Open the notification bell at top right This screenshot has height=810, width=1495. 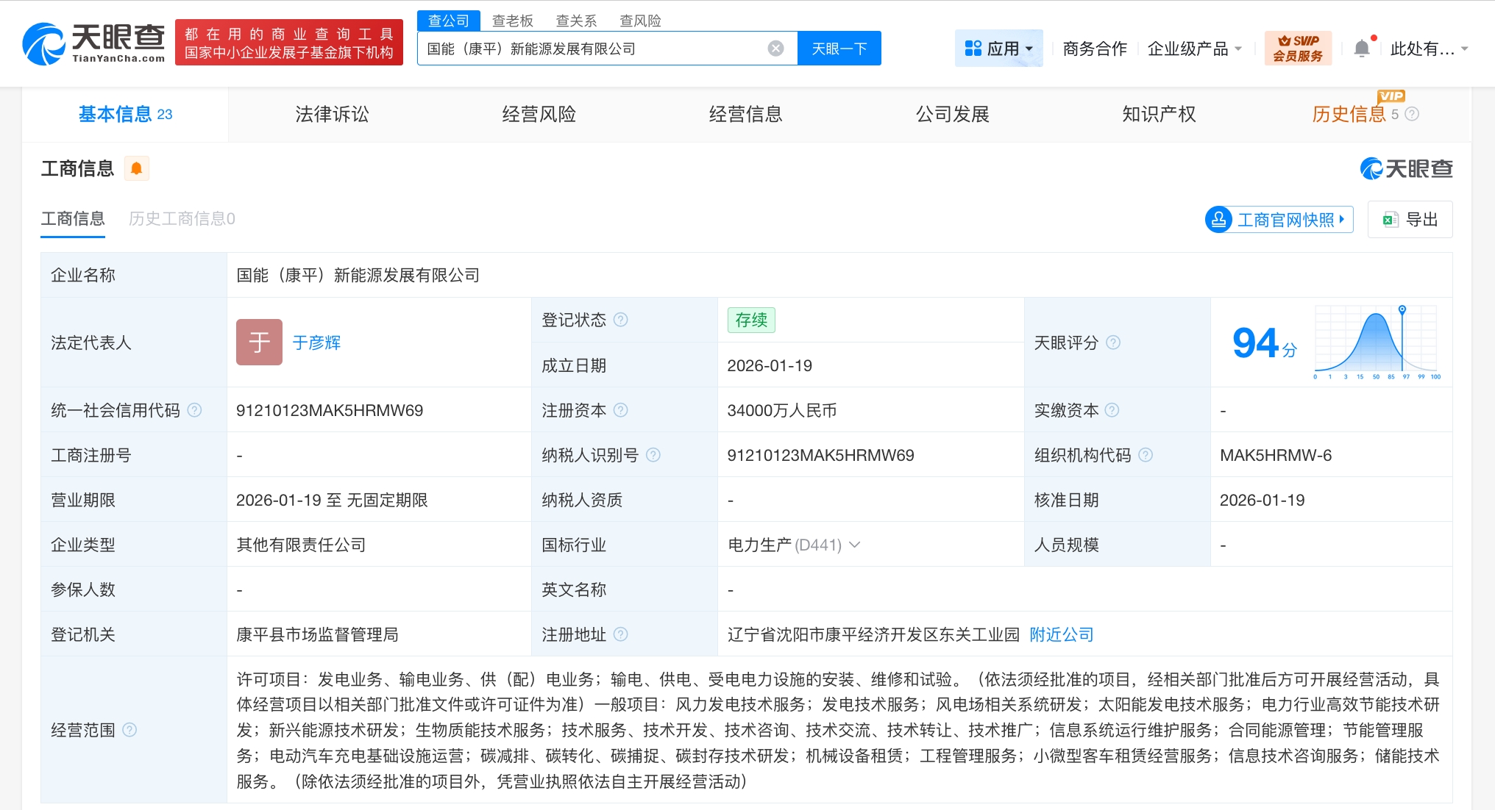coord(1362,46)
